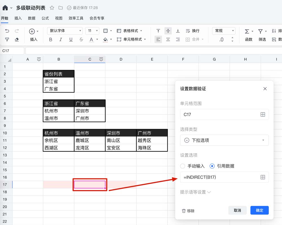This screenshot has width=282, height=225.
Task: Center-align text horizontally
Action: pyautogui.click(x=168, y=40)
